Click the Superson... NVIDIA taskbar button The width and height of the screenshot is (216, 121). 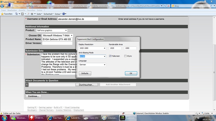[x=127, y=118]
